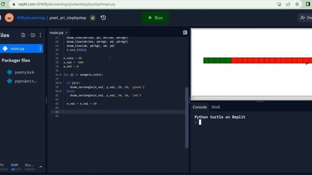312x175 pixels.
Task: Collapse the else block at line 40
Action: coord(60,91)
